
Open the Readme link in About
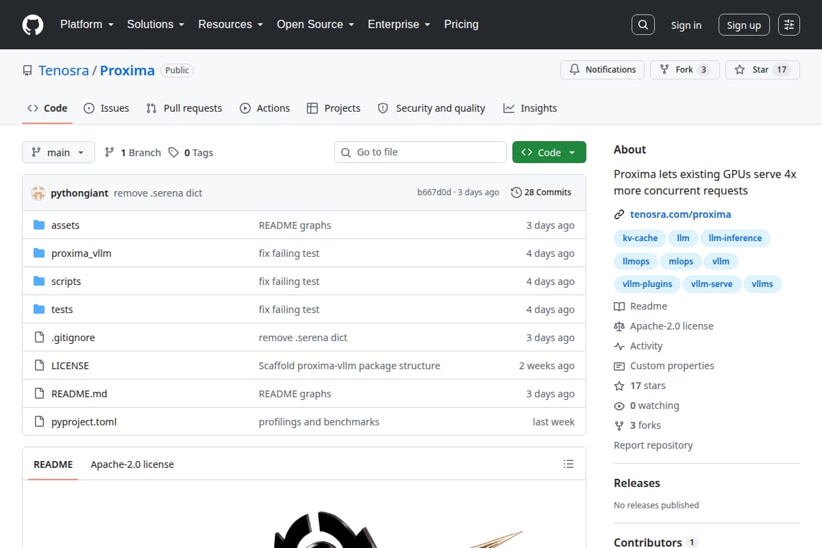pyautogui.click(x=640, y=306)
